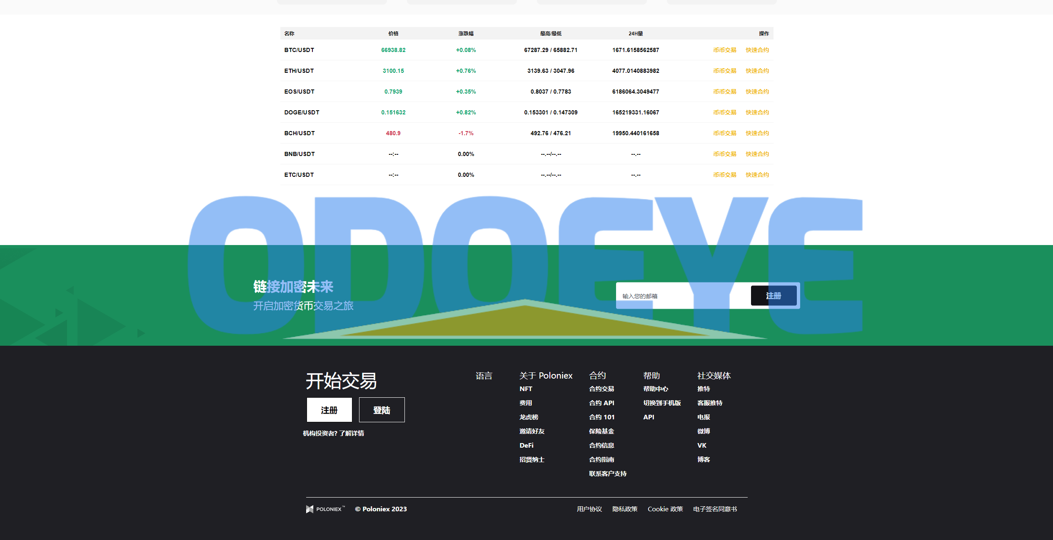Open 快速合约 for EOS/USDT row
1053x540 pixels.
point(757,92)
